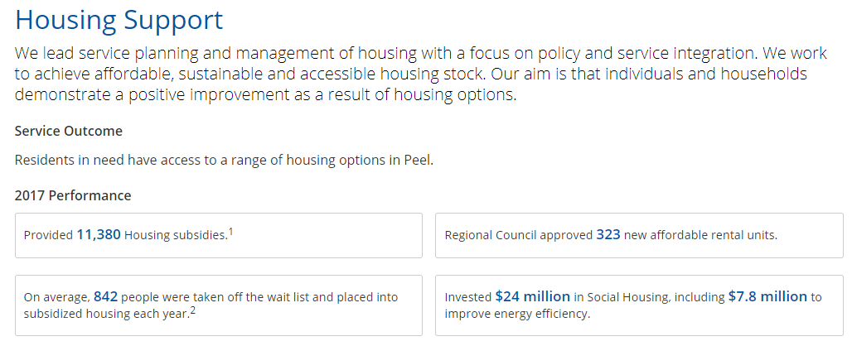Click the phrase 'taken off the wait list'
852x346 pixels.
pyautogui.click(x=265, y=297)
